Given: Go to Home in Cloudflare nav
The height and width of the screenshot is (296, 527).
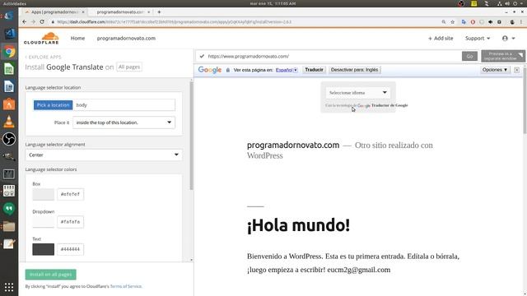Looking at the screenshot, I should [77, 39].
